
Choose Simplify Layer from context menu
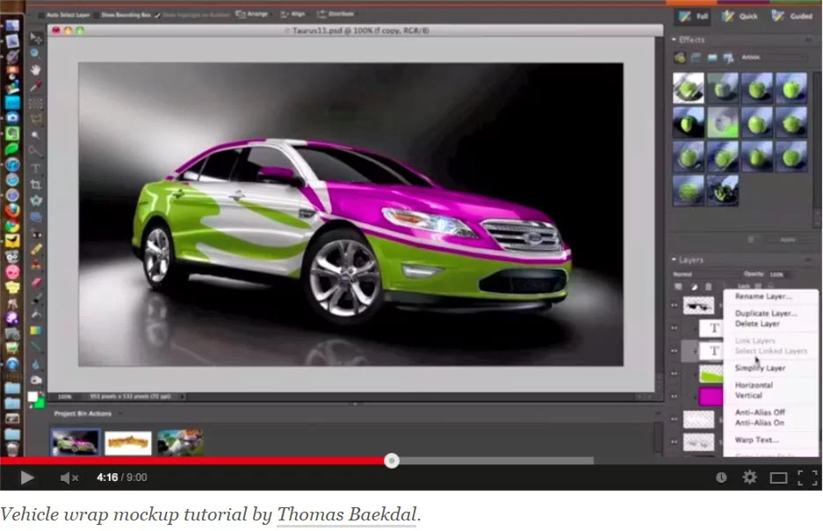760,368
